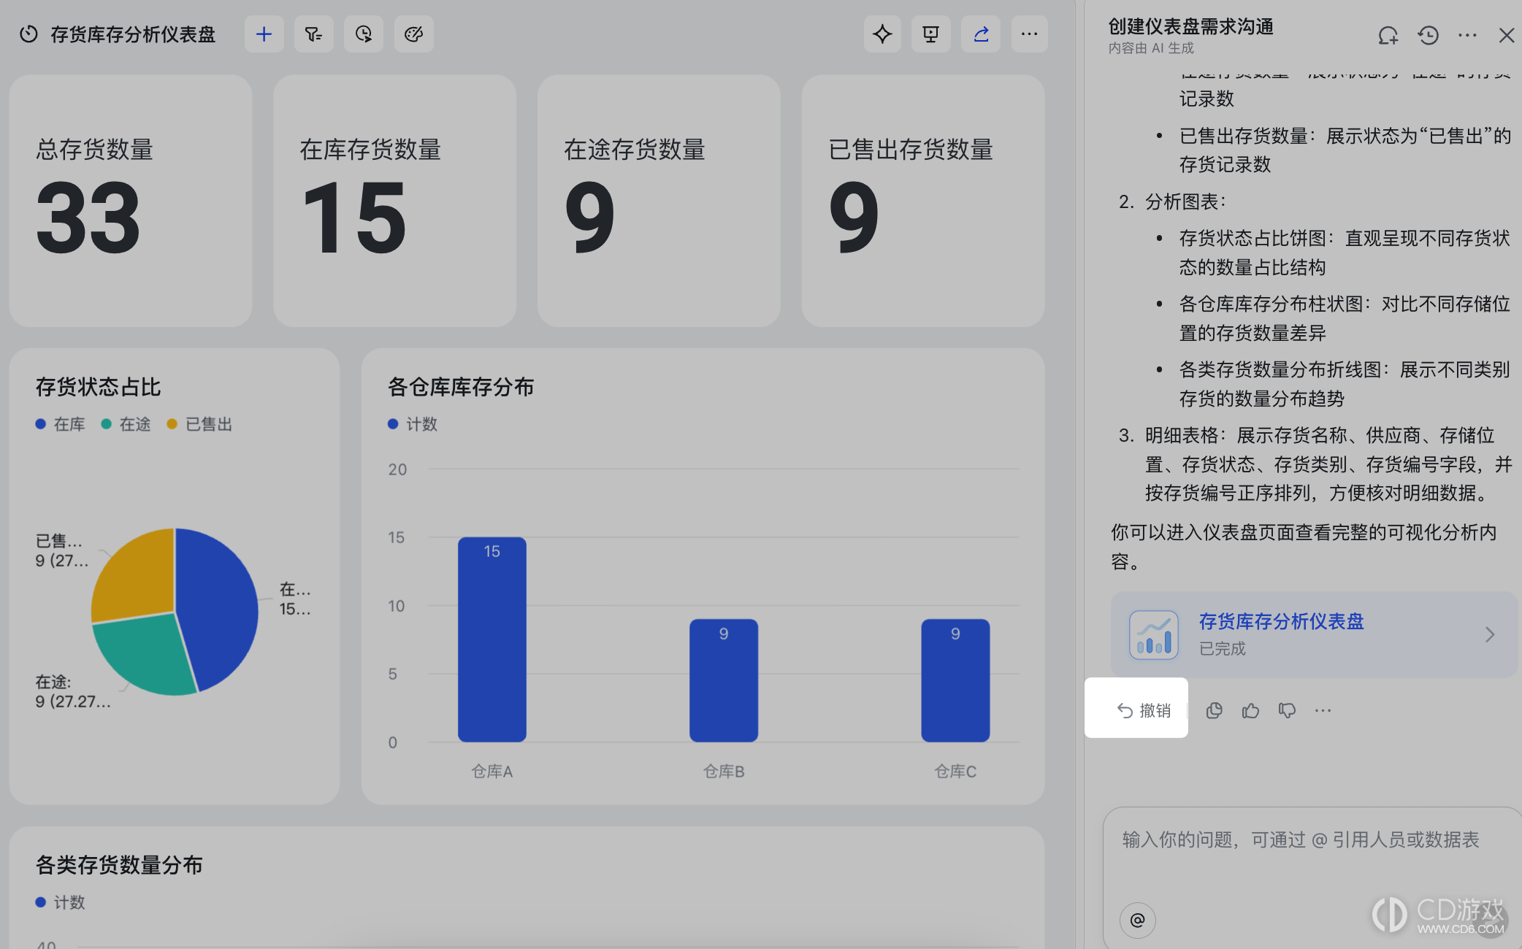The height and width of the screenshot is (949, 1522).
Task: Click the 撤销 undo button
Action: [1144, 710]
